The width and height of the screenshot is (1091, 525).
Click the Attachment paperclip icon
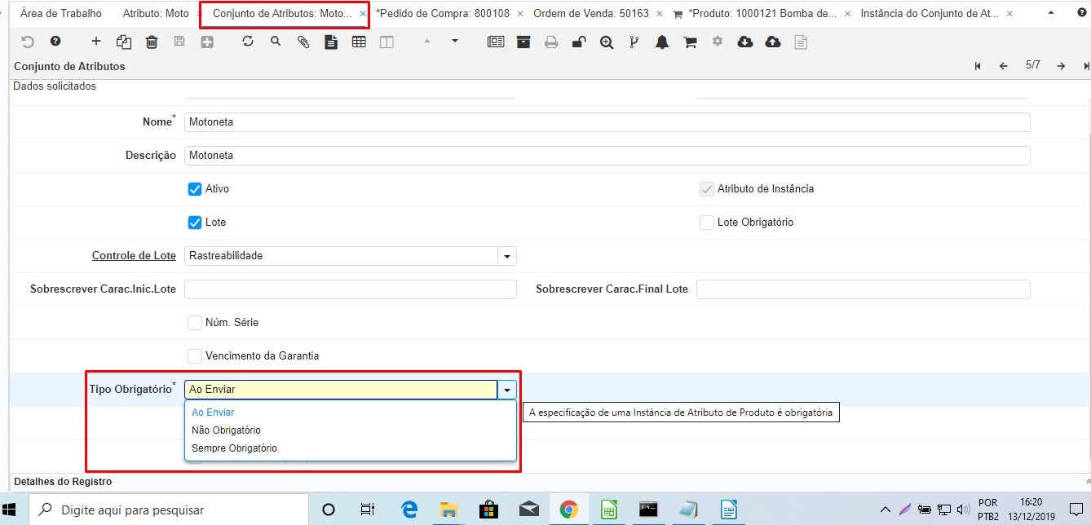[x=303, y=42]
